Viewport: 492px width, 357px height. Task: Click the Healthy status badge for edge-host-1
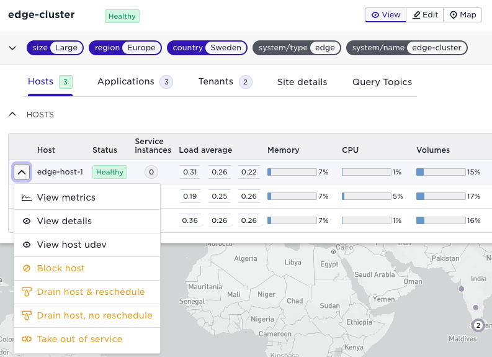pyautogui.click(x=110, y=172)
